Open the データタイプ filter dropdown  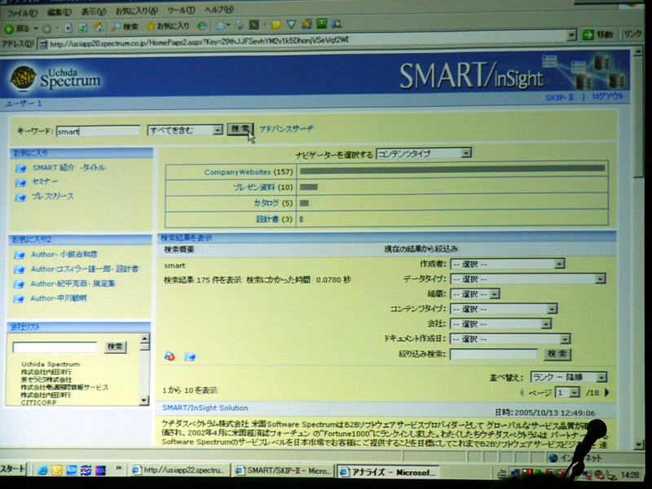(528, 279)
